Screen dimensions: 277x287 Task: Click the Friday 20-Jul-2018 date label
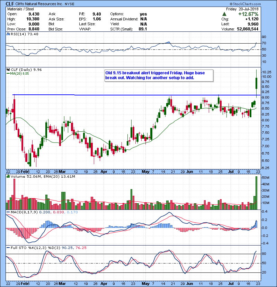(242, 9)
